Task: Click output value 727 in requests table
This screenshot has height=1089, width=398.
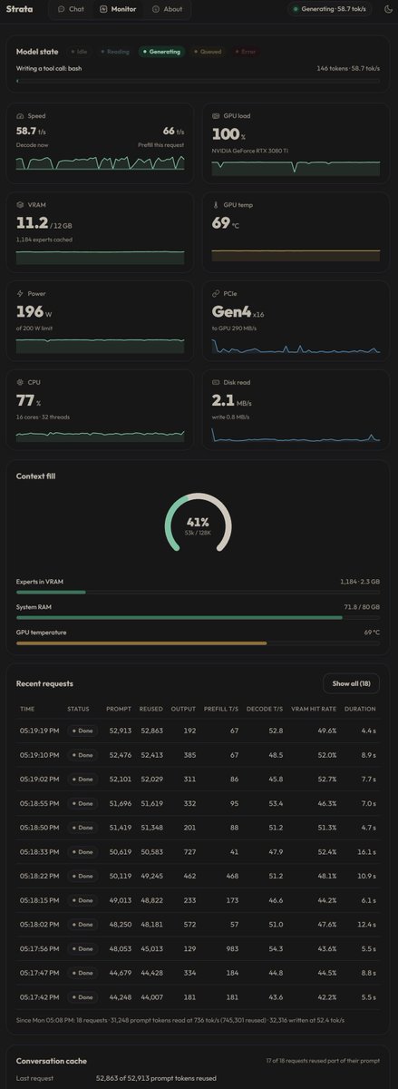Action: coord(190,852)
